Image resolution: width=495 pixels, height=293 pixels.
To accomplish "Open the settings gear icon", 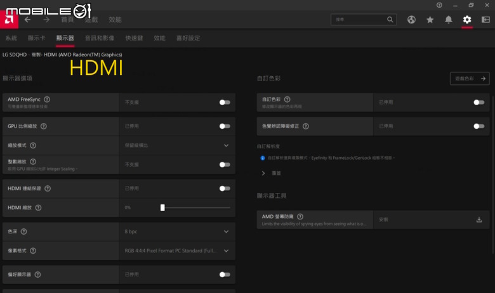I will [467, 20].
